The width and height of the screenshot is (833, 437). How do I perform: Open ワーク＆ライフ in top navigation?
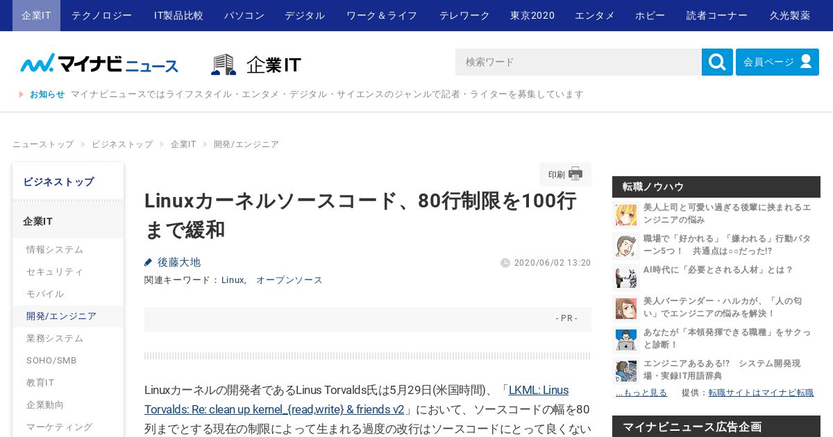[382, 15]
